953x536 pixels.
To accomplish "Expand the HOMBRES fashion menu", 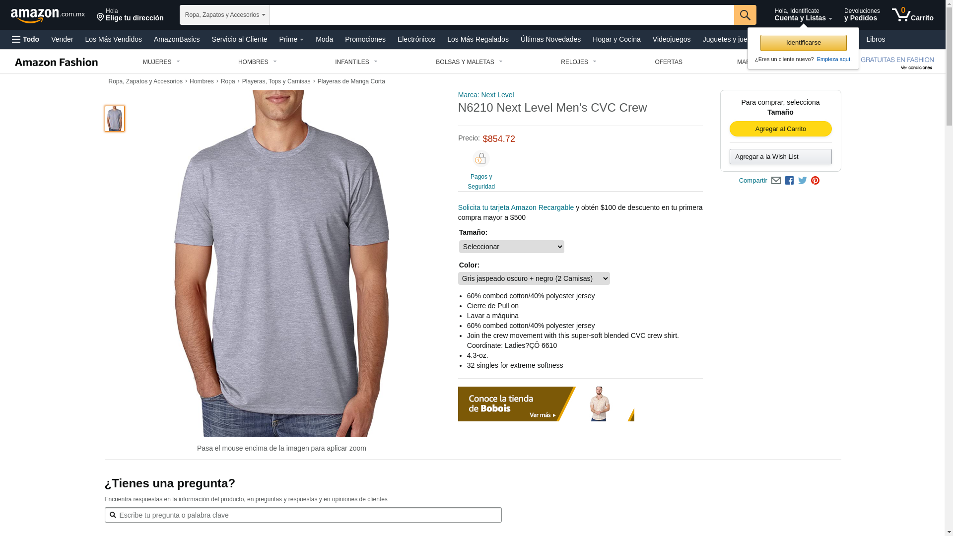I will [258, 62].
